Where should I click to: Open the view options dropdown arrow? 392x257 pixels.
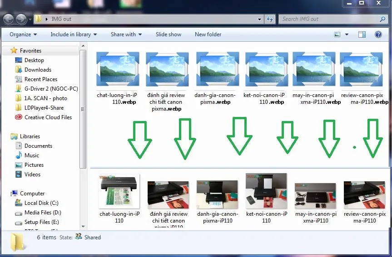click(x=347, y=34)
